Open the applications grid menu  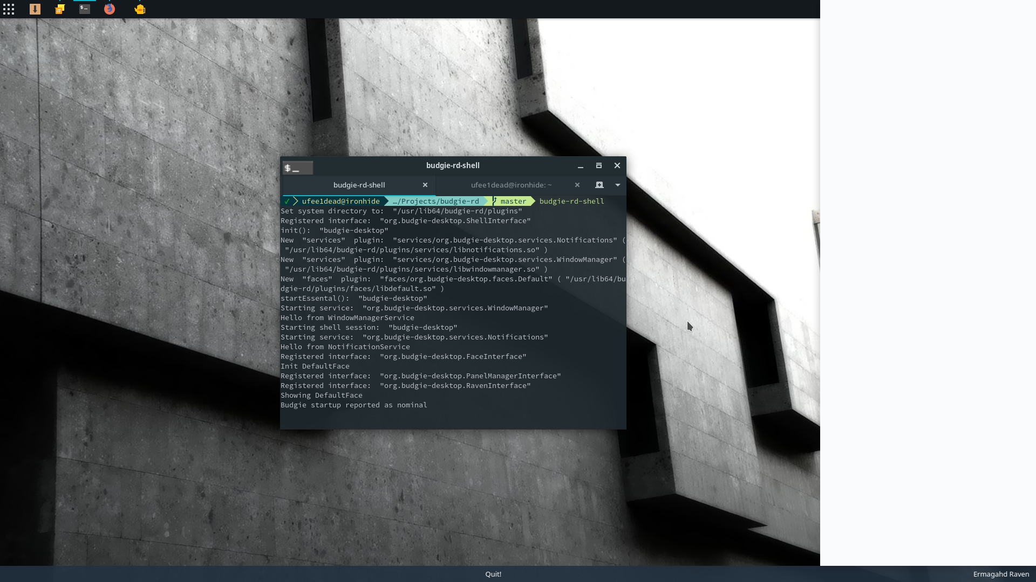pos(9,9)
